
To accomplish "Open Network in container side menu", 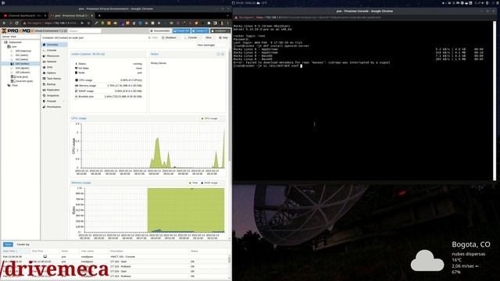I will click(54, 62).
